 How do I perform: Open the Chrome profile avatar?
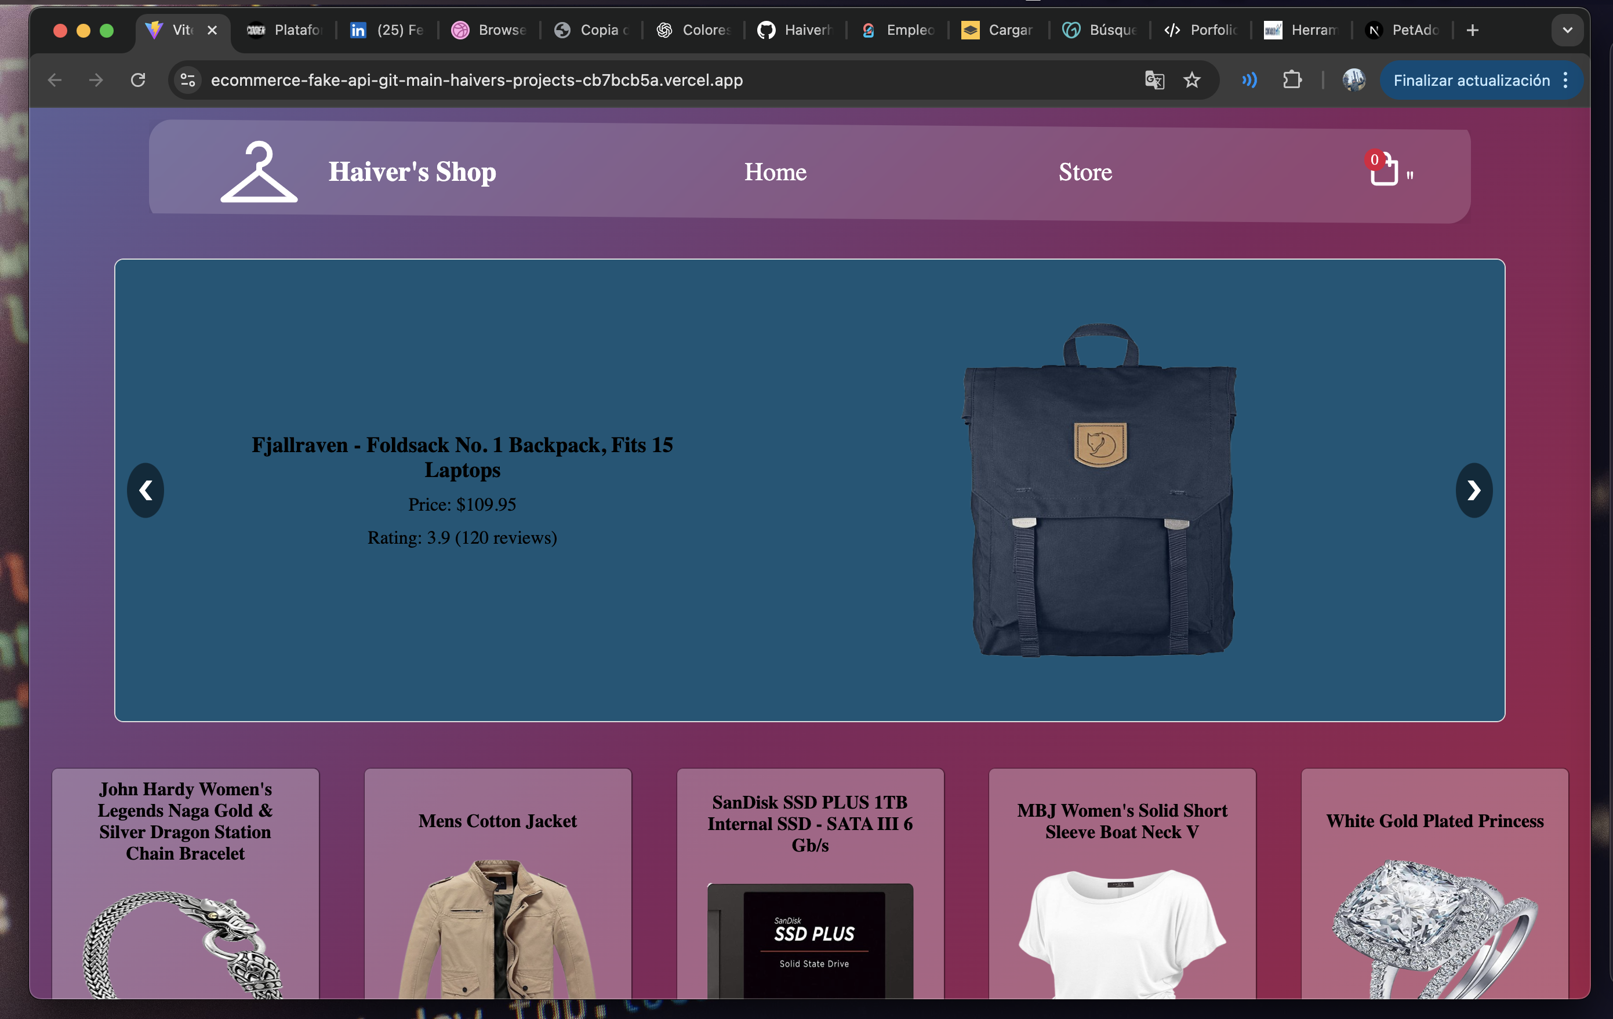coord(1354,81)
